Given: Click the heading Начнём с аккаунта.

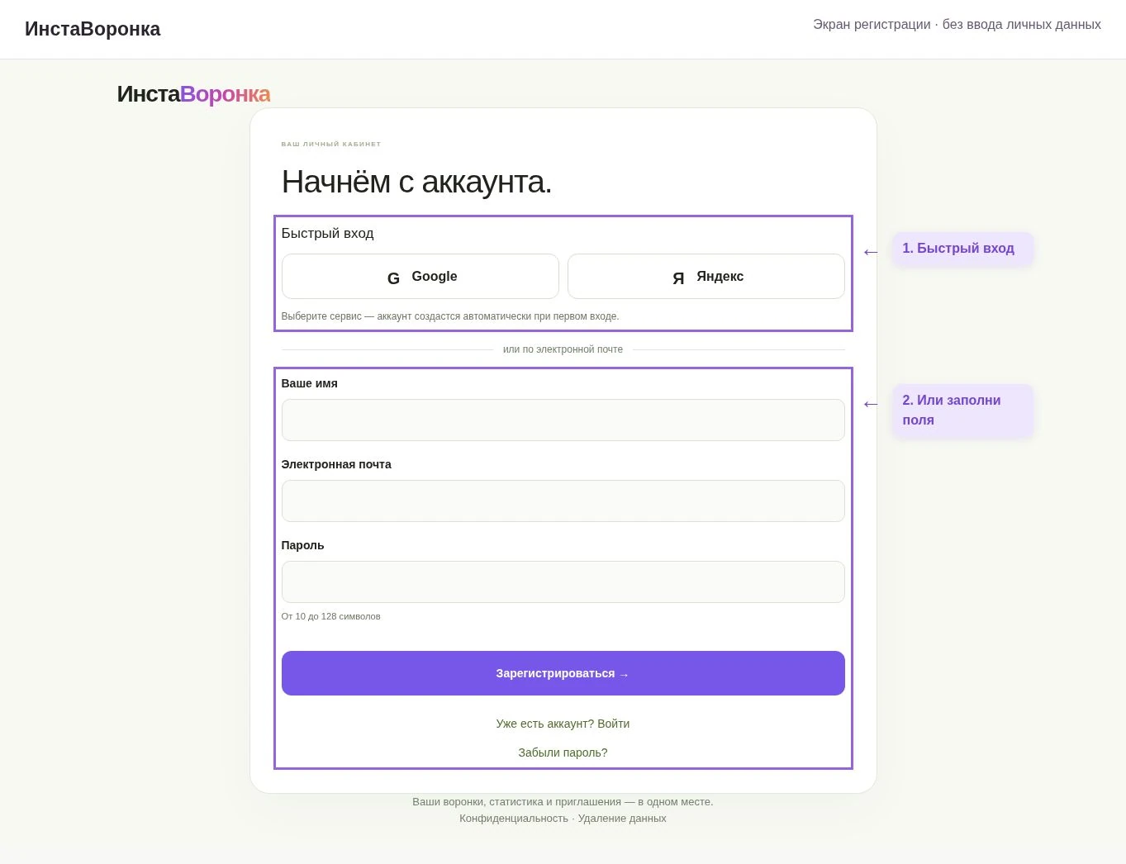Looking at the screenshot, I should click(x=416, y=182).
